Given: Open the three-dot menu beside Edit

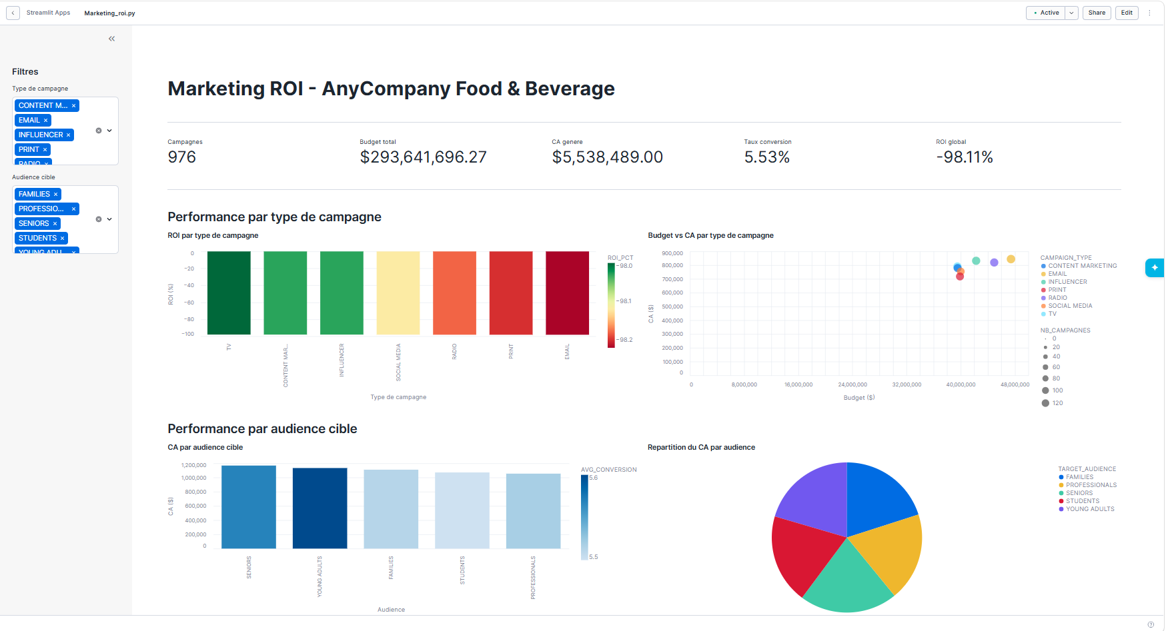Looking at the screenshot, I should pyautogui.click(x=1149, y=13).
